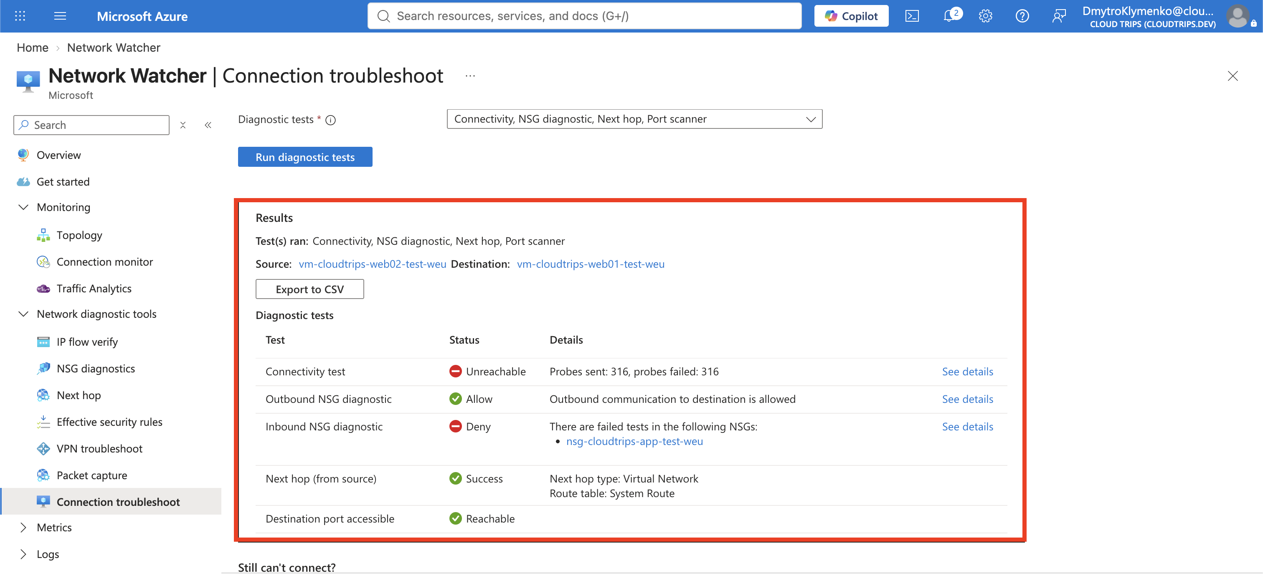Image resolution: width=1263 pixels, height=583 pixels.
Task: Open the notifications bell
Action: point(951,16)
